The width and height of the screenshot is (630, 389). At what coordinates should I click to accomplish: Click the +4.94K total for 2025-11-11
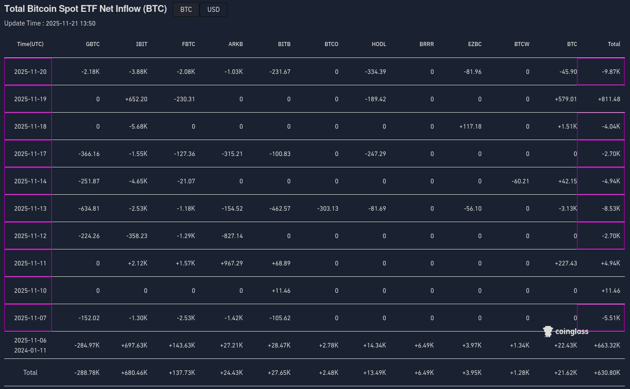610,264
